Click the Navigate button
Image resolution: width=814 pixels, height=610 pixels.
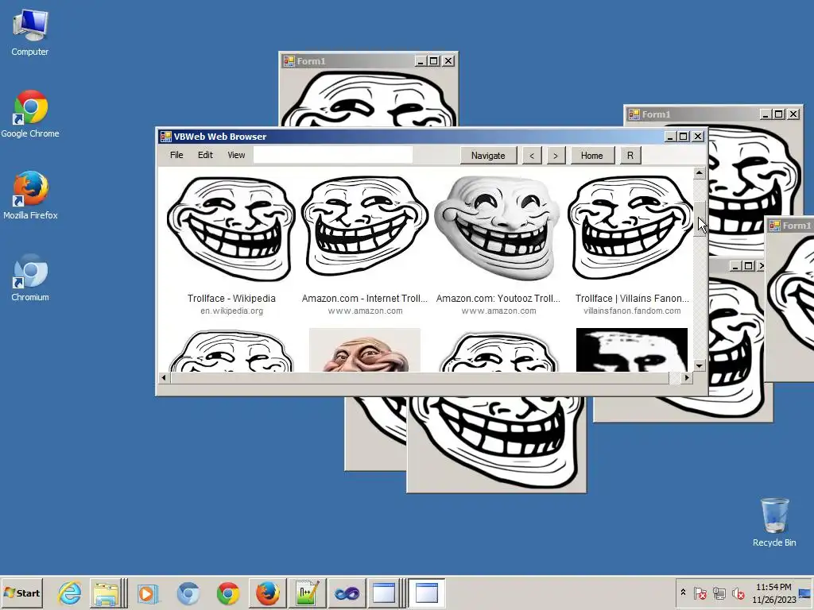click(x=488, y=155)
